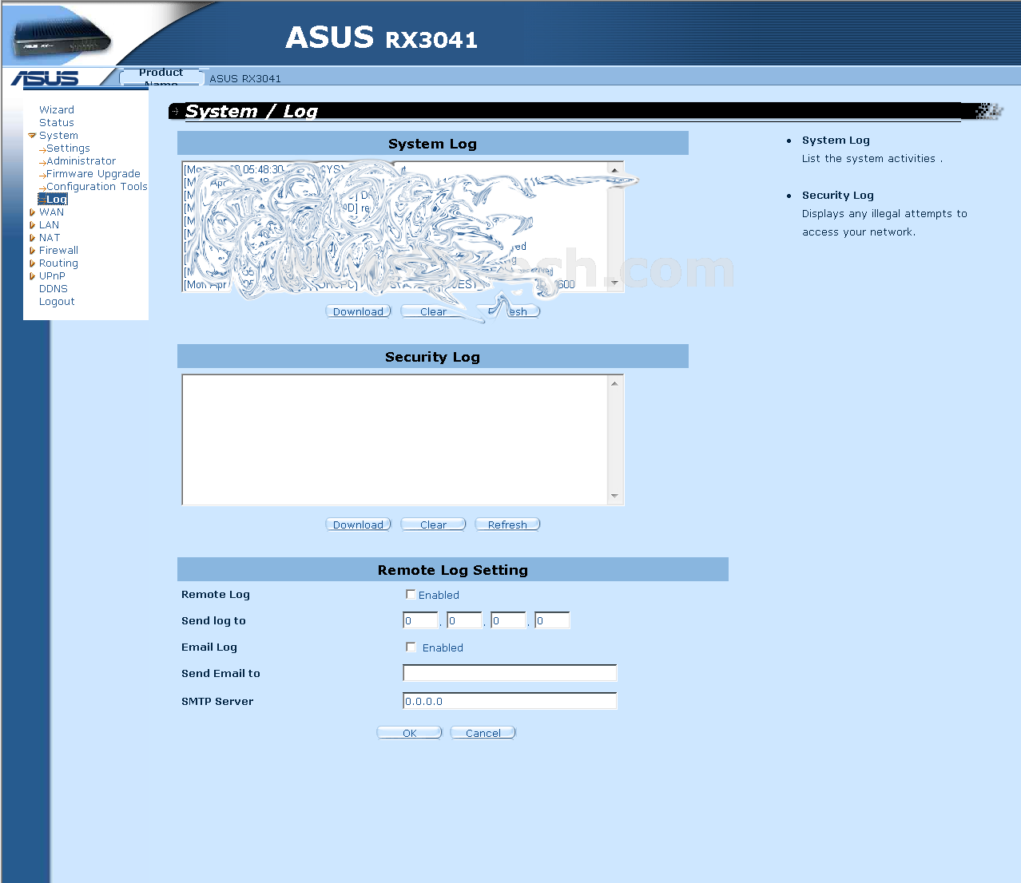Expand the Routing menu arrow

coord(32,263)
